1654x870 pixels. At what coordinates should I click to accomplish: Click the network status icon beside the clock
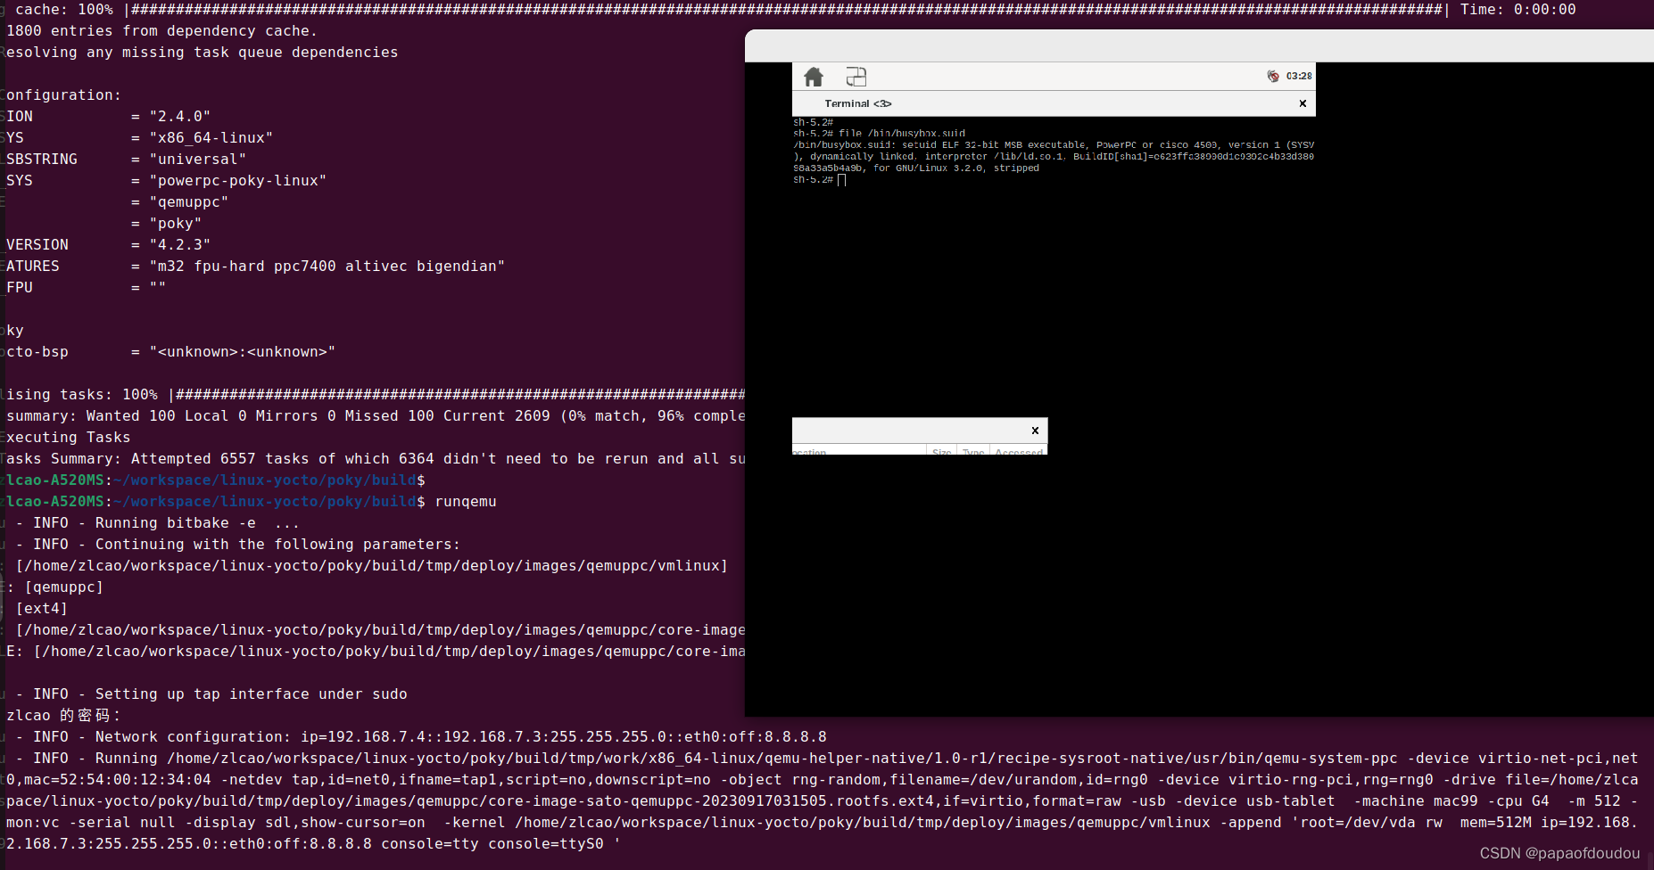1274,76
